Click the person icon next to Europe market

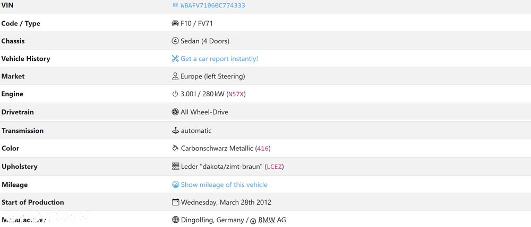[175, 76]
